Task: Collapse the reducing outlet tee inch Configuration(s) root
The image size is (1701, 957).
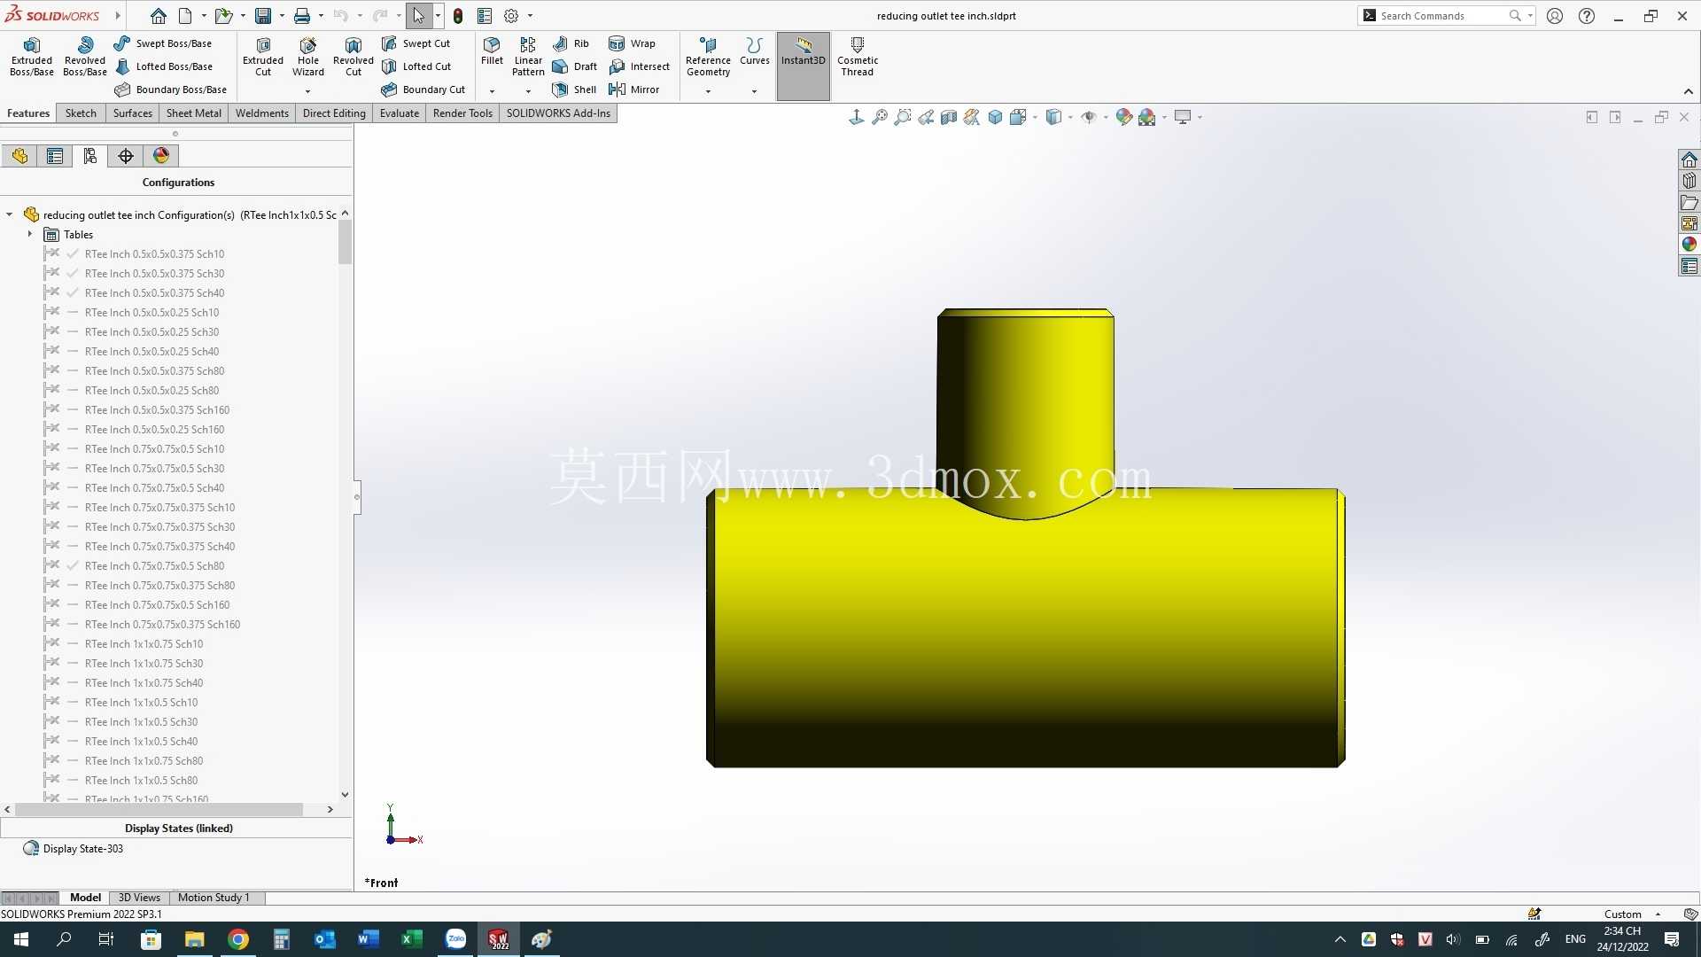Action: [x=10, y=214]
